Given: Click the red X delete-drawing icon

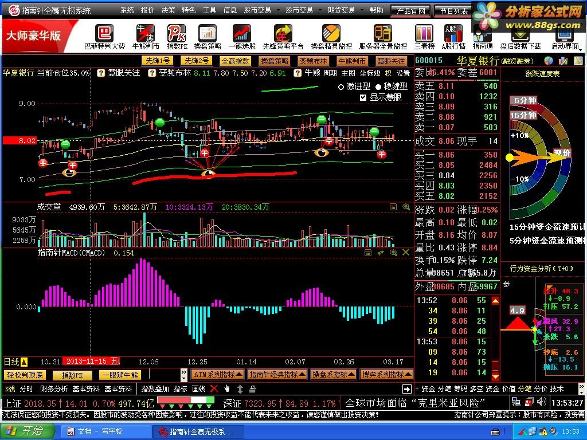Looking at the screenshot, I should [214, 389].
